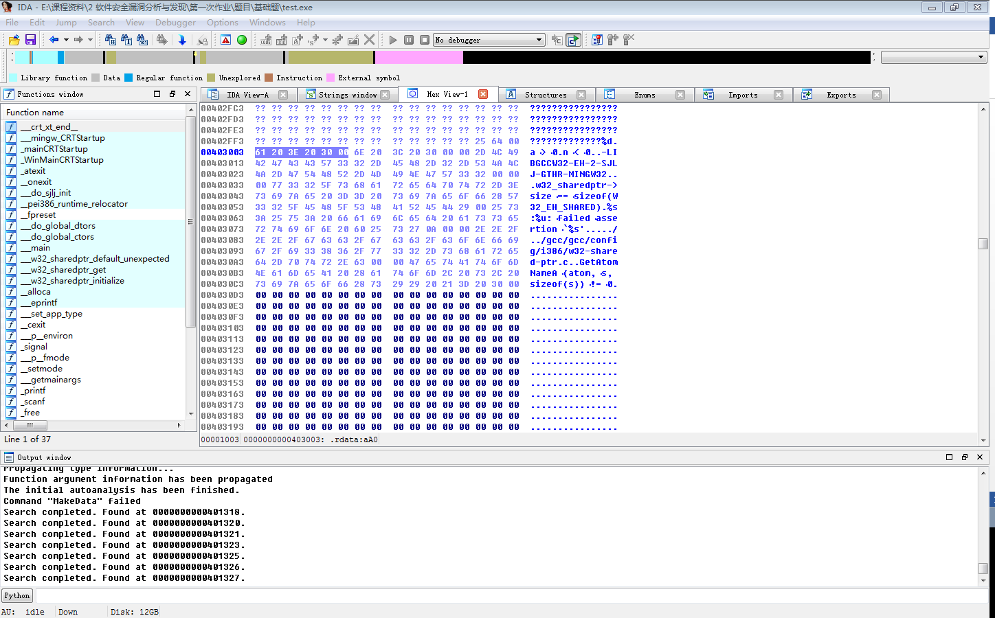This screenshot has height=618, width=995.
Task: Close the Functions window panel
Action: [188, 94]
